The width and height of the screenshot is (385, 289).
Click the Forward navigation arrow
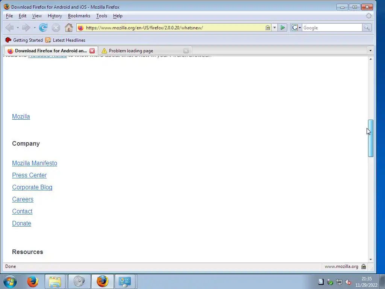pos(26,27)
